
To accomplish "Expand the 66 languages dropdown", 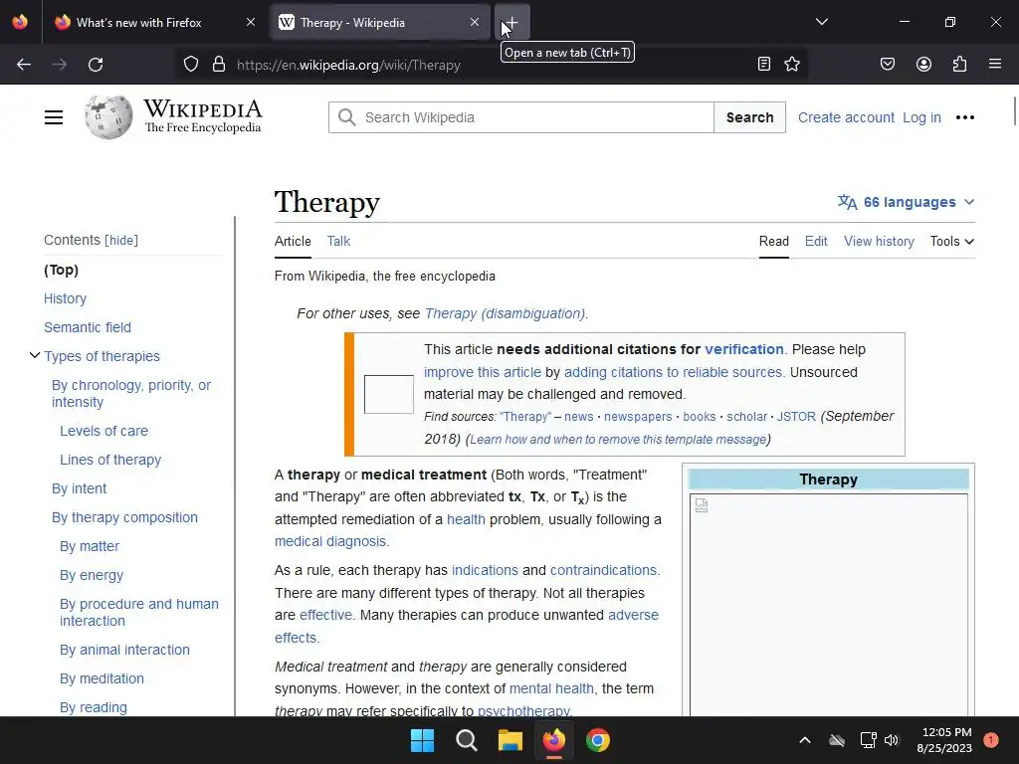I will tap(906, 202).
